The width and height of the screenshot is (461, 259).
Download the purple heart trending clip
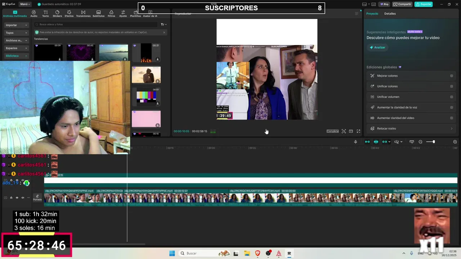[x=93, y=59]
